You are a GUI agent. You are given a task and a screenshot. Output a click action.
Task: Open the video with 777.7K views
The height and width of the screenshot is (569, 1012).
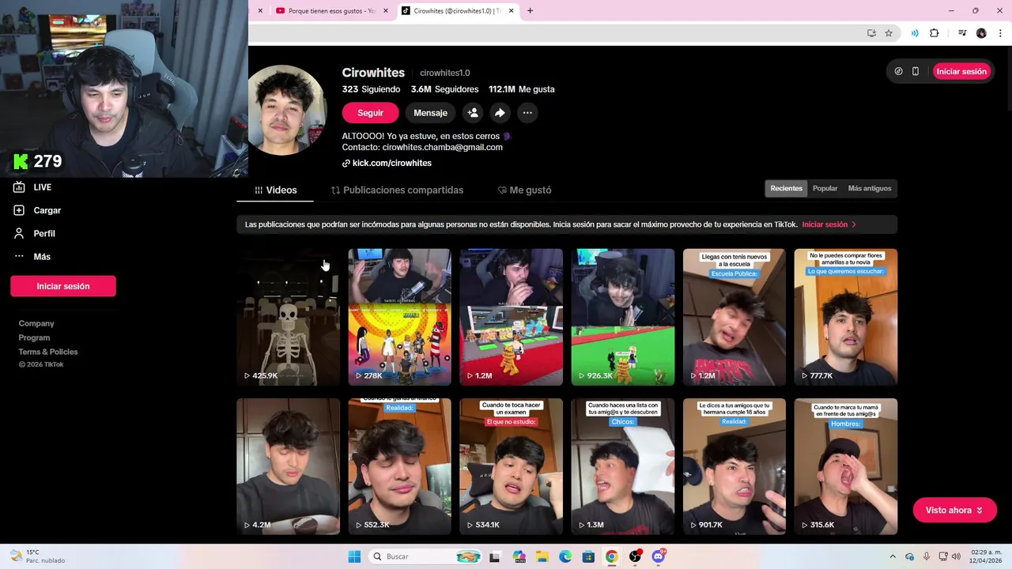[x=845, y=317]
